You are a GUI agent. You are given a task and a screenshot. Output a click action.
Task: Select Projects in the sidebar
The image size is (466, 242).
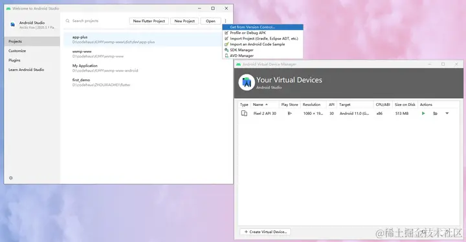coord(32,41)
